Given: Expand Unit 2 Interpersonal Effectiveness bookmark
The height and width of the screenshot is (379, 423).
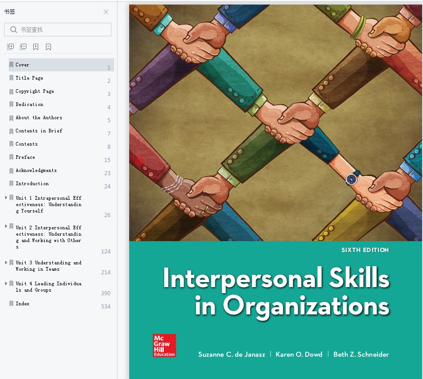Looking at the screenshot, I should pyautogui.click(x=6, y=226).
